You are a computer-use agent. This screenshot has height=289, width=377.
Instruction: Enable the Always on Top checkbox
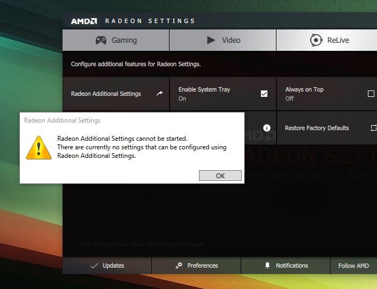(x=371, y=94)
